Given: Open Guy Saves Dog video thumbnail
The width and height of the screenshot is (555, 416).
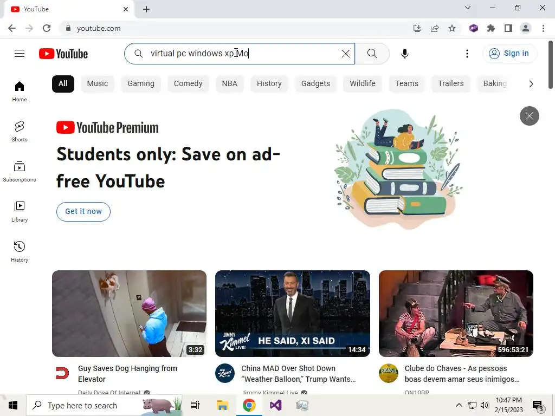Looking at the screenshot, I should click(129, 314).
